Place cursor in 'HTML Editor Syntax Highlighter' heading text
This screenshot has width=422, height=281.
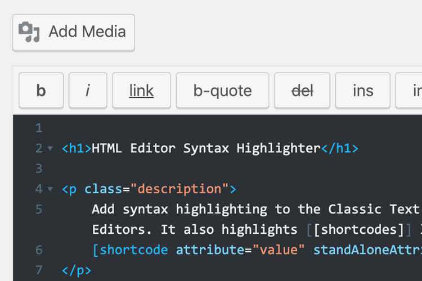coord(206,148)
